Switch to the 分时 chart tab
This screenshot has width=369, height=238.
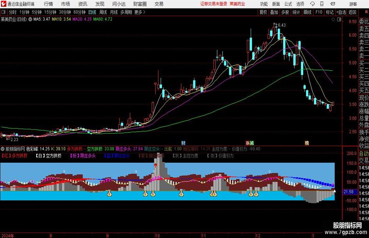(13, 12)
